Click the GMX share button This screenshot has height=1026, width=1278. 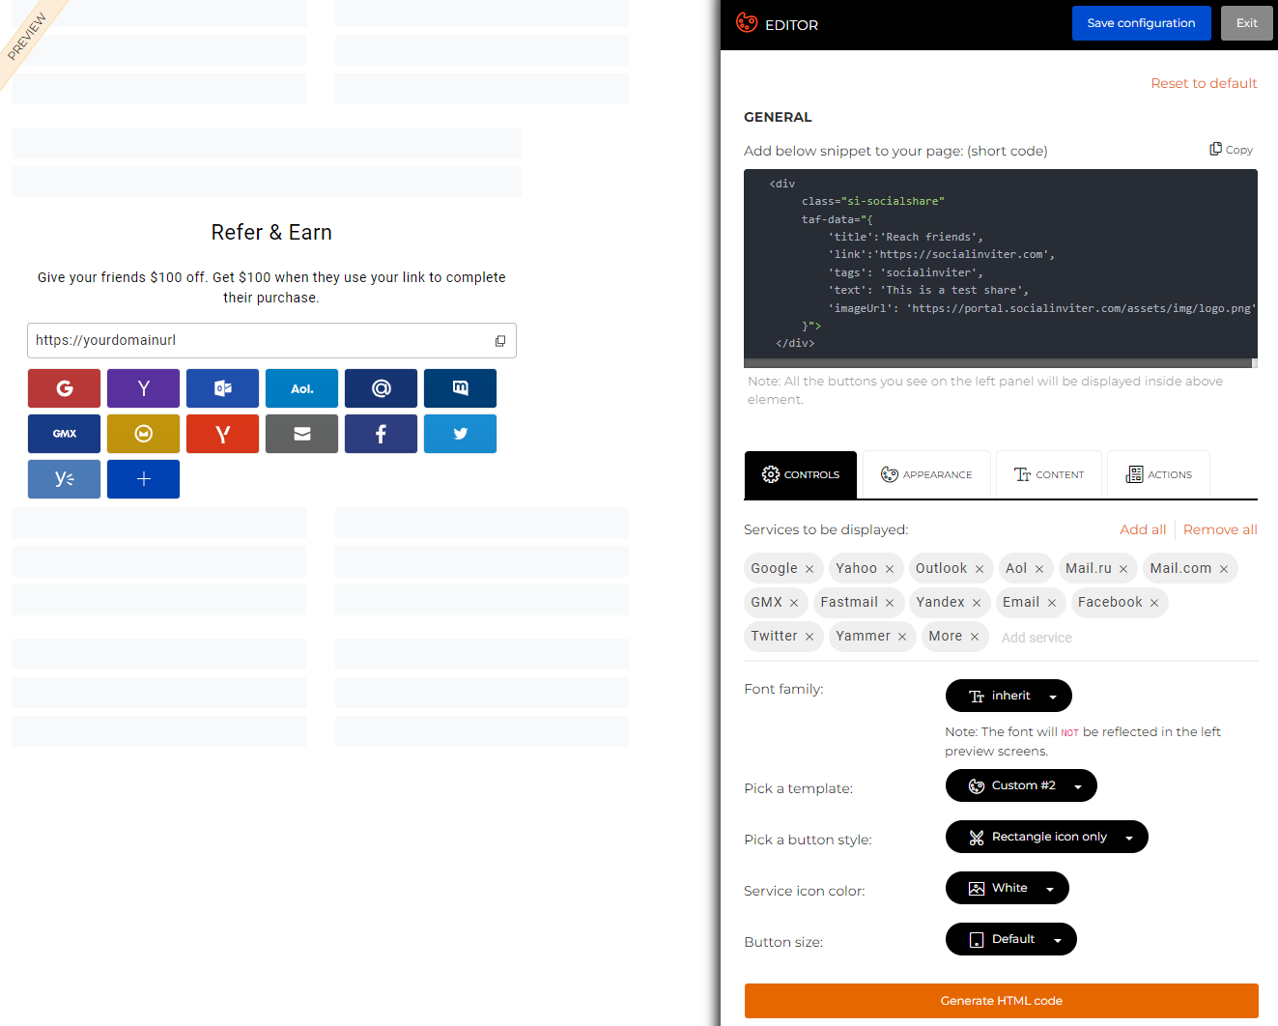coord(64,434)
